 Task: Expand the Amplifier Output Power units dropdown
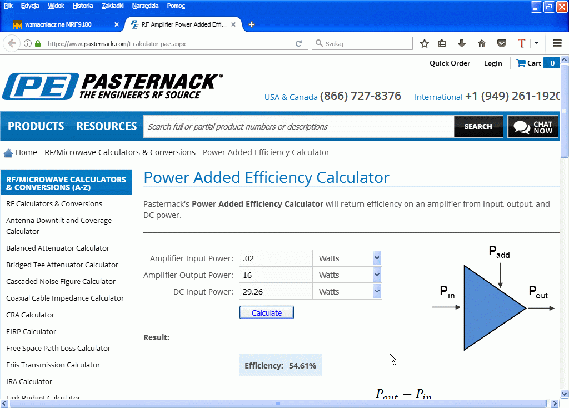point(377,275)
